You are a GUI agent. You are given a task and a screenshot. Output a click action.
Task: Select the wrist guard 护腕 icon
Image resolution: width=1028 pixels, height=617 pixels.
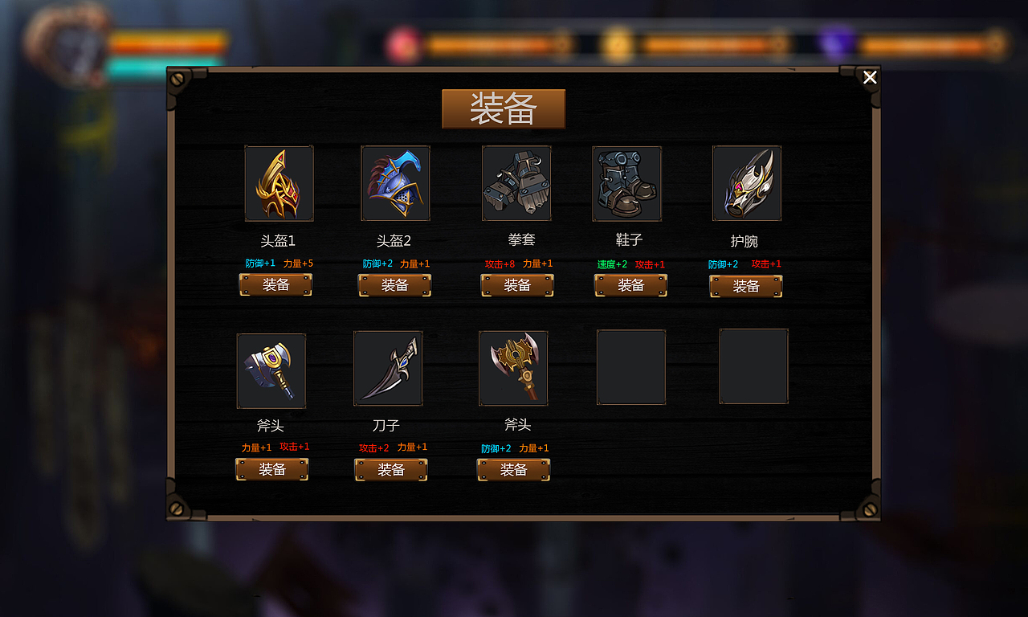747,183
